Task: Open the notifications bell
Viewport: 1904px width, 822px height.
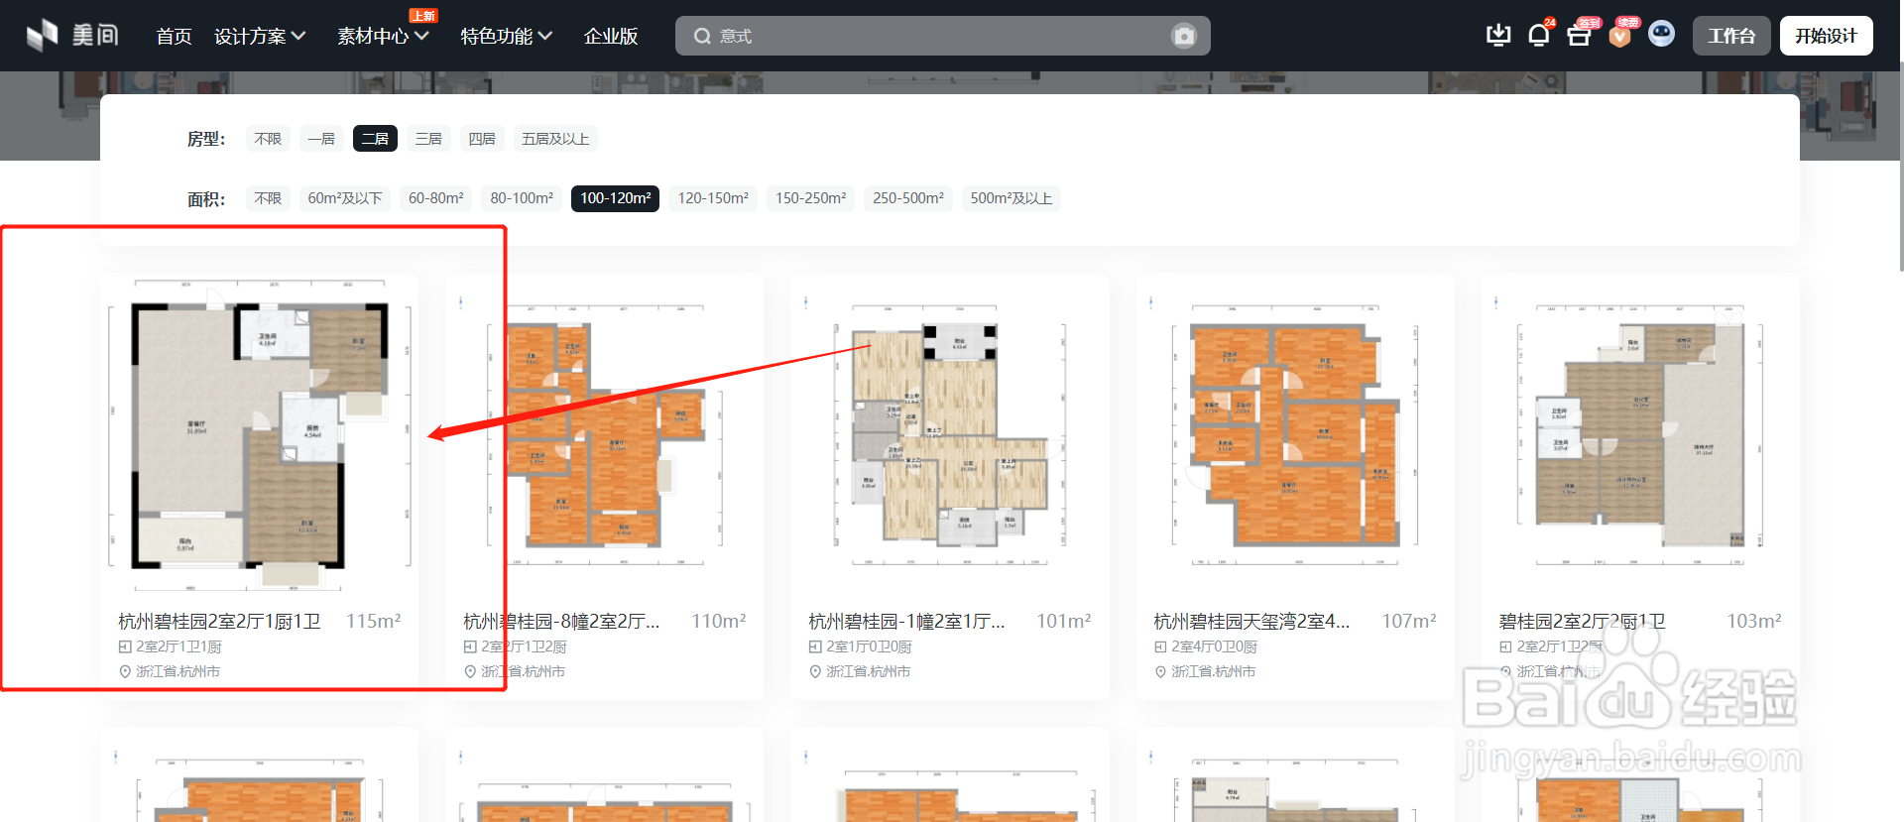Action: tap(1539, 36)
